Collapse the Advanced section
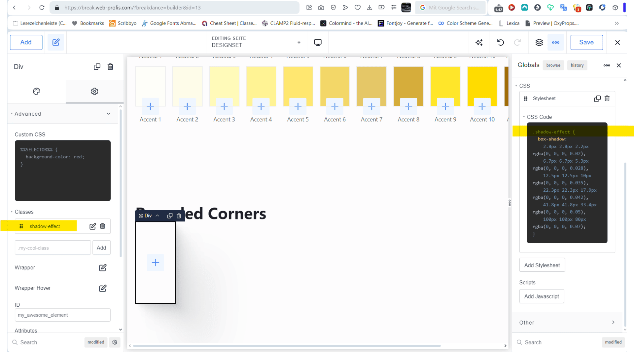The width and height of the screenshot is (634, 352). click(x=108, y=114)
